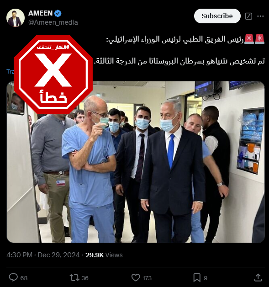The image size is (269, 287).
Task: Bookmark this post
Action: [x=197, y=277]
